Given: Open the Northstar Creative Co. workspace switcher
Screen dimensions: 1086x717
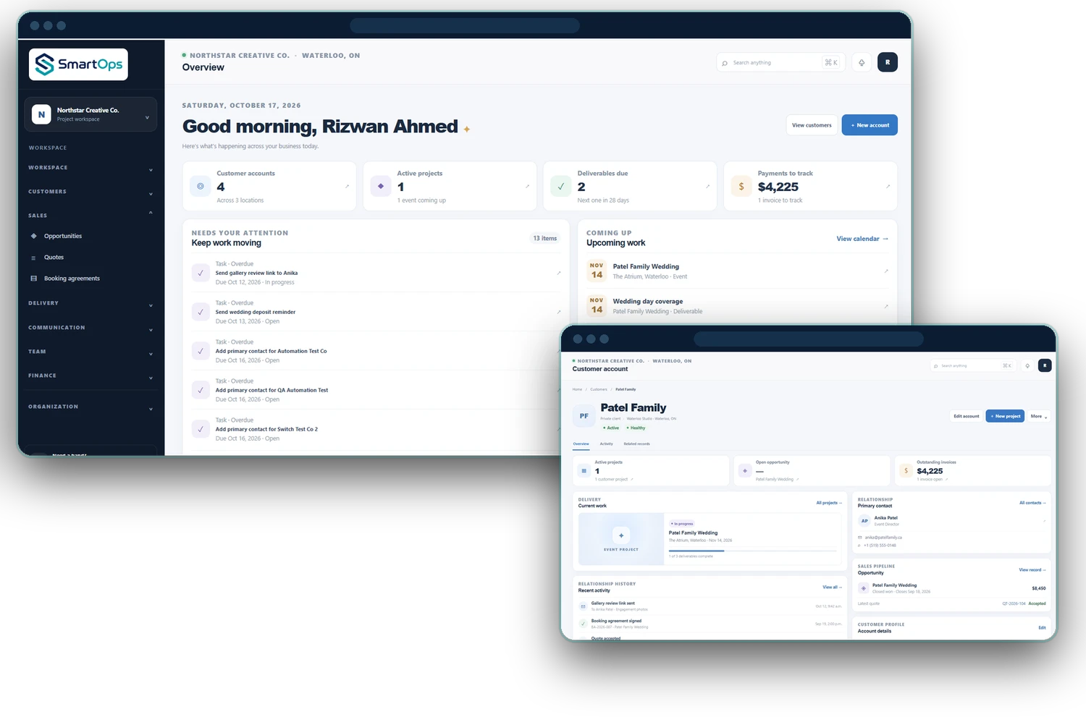Looking at the screenshot, I should click(x=90, y=114).
